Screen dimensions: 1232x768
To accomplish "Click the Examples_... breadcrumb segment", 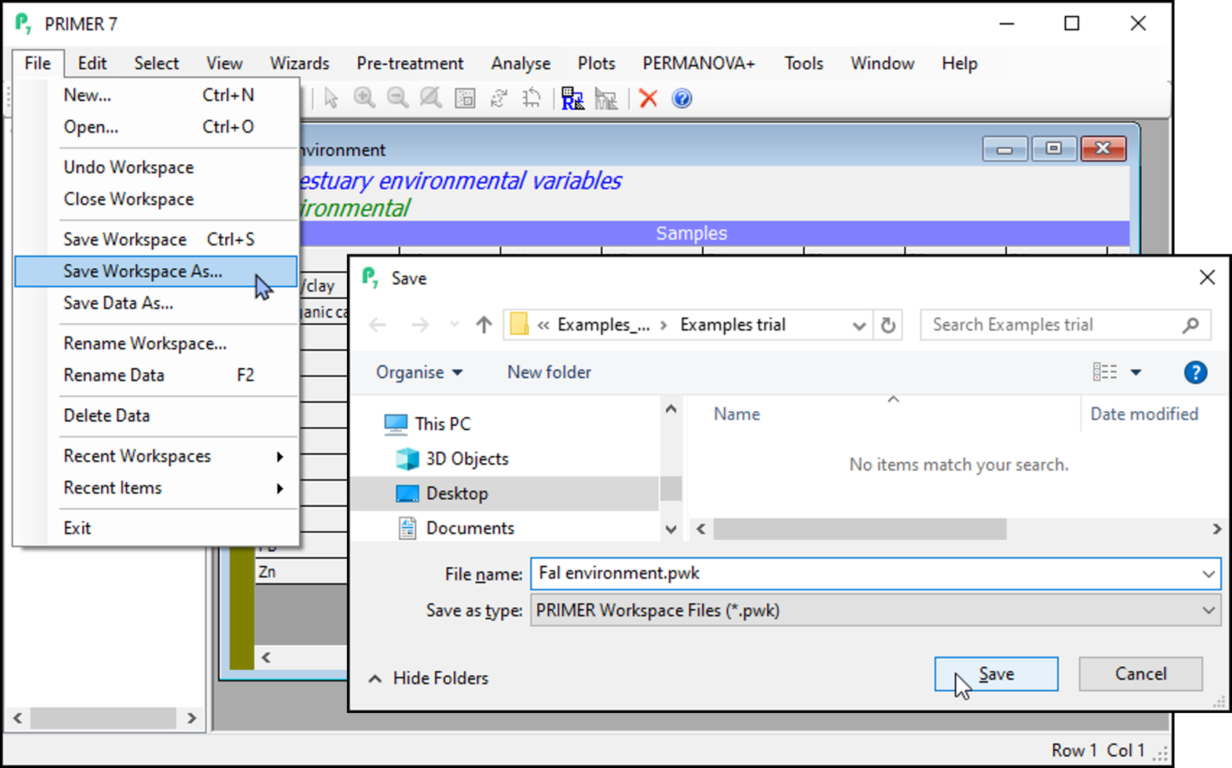I will pyautogui.click(x=604, y=325).
